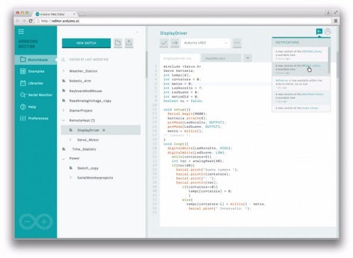This screenshot has height=258, width=353.
Task: Open the KeyboardAndMouse sketch
Action: tap(85, 91)
